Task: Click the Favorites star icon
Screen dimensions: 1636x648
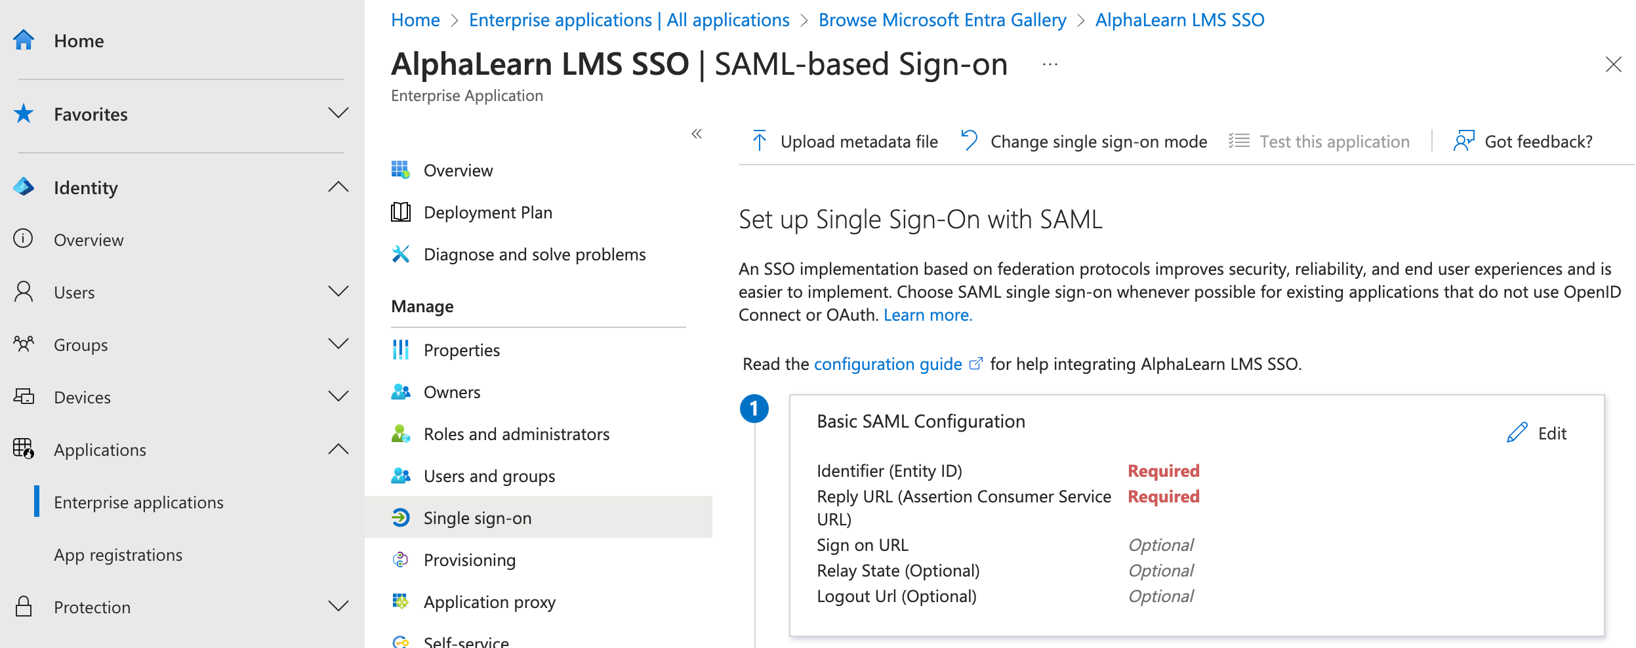Action: [24, 114]
